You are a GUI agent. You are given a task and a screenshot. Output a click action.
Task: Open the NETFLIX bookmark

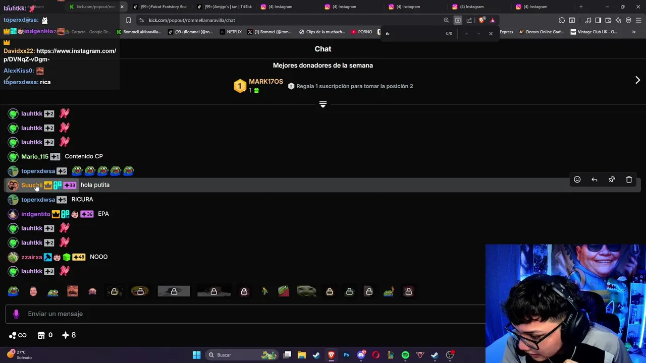231,32
